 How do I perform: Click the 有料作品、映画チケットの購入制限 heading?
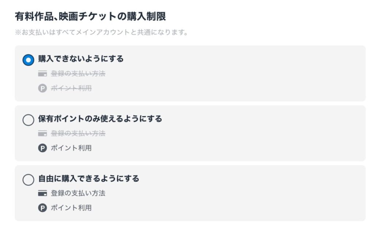coord(91,16)
